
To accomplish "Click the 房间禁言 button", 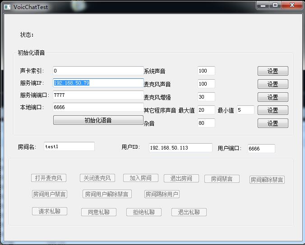I will (x=222, y=179).
